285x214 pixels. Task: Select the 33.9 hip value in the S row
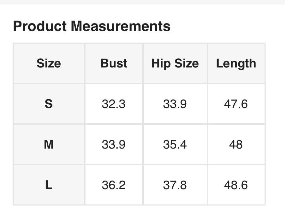[175, 104]
